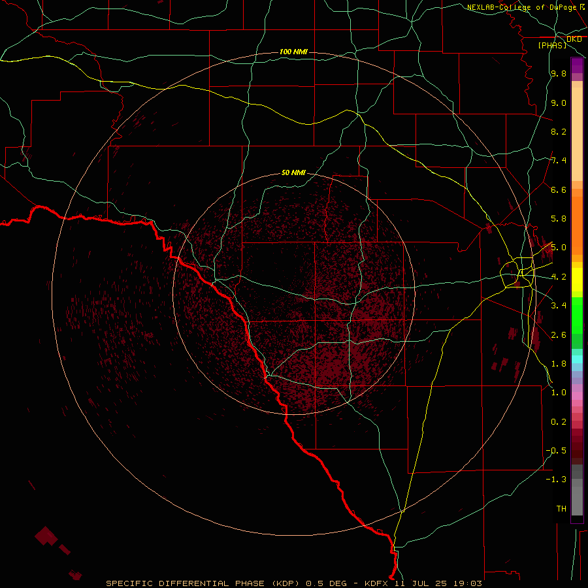Click the 1.0 scale value
This screenshot has height=588, width=588.
pos(559,393)
